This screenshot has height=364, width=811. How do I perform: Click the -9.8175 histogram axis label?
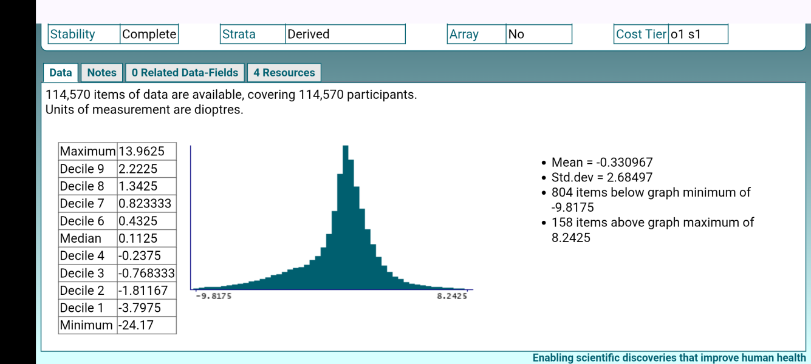(213, 296)
